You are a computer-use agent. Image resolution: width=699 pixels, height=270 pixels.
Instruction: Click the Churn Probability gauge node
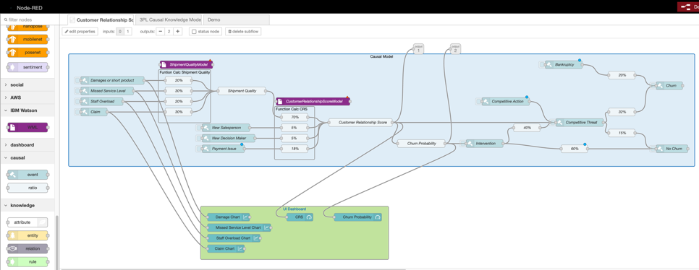[x=358, y=217]
